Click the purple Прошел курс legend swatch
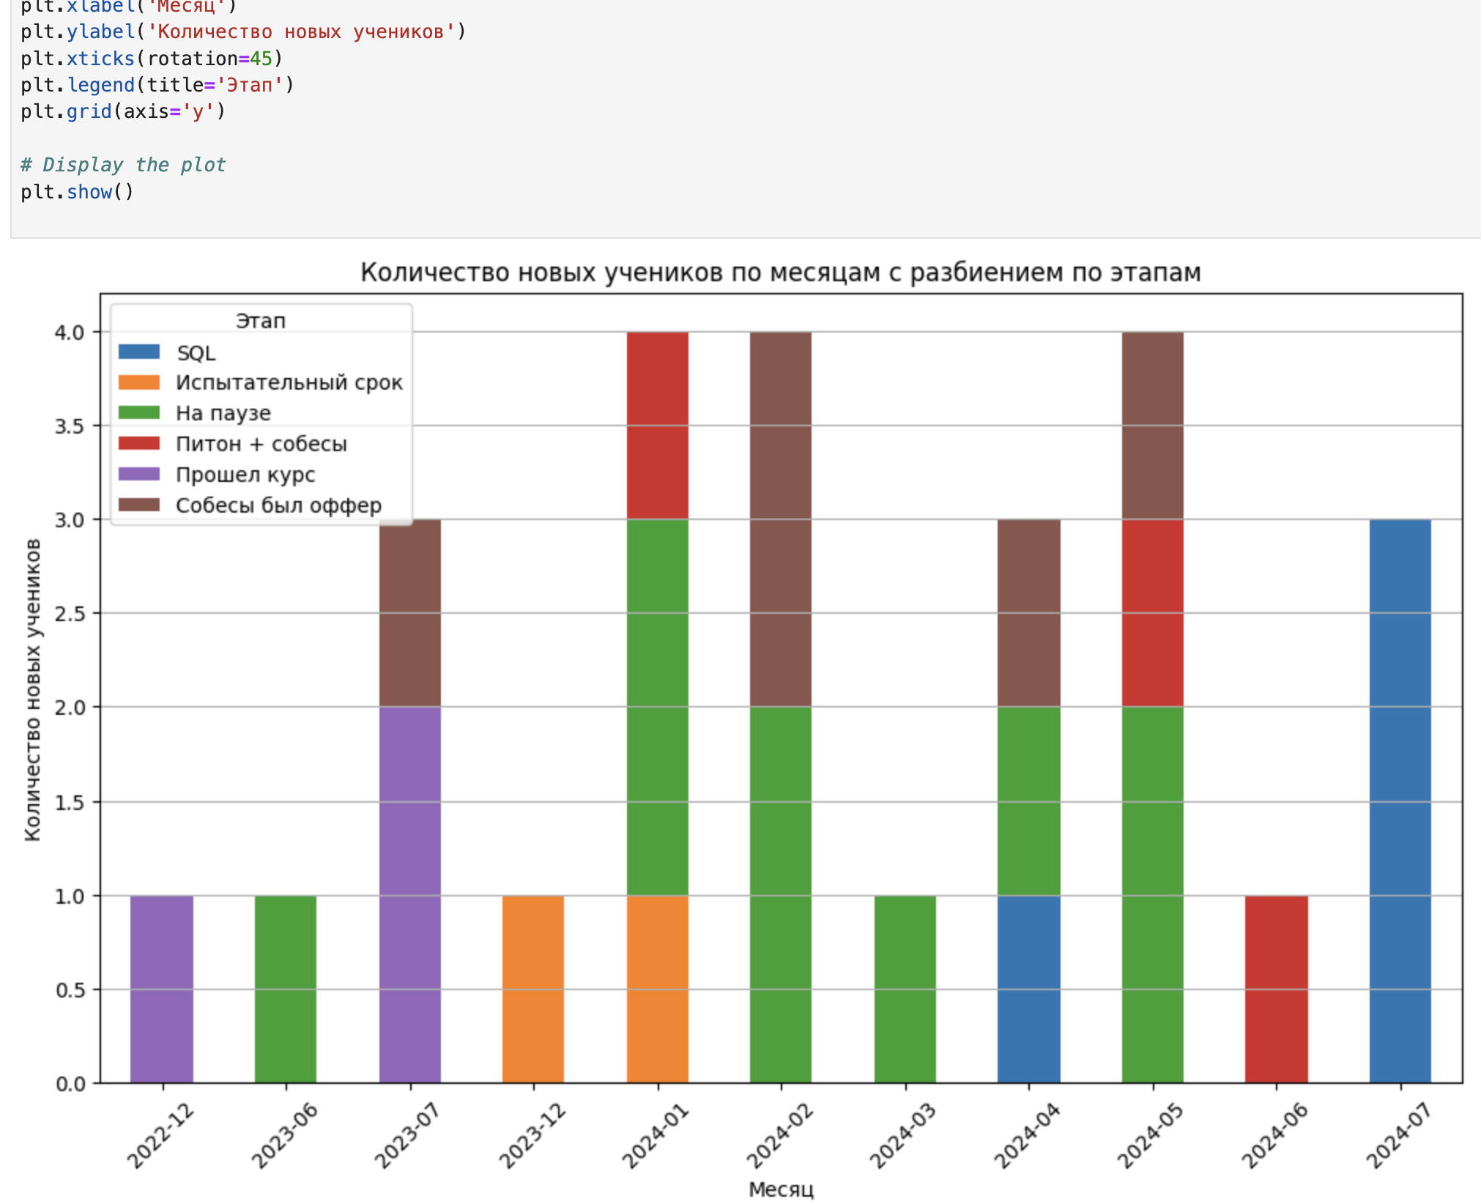The width and height of the screenshot is (1481, 1204). [138, 475]
